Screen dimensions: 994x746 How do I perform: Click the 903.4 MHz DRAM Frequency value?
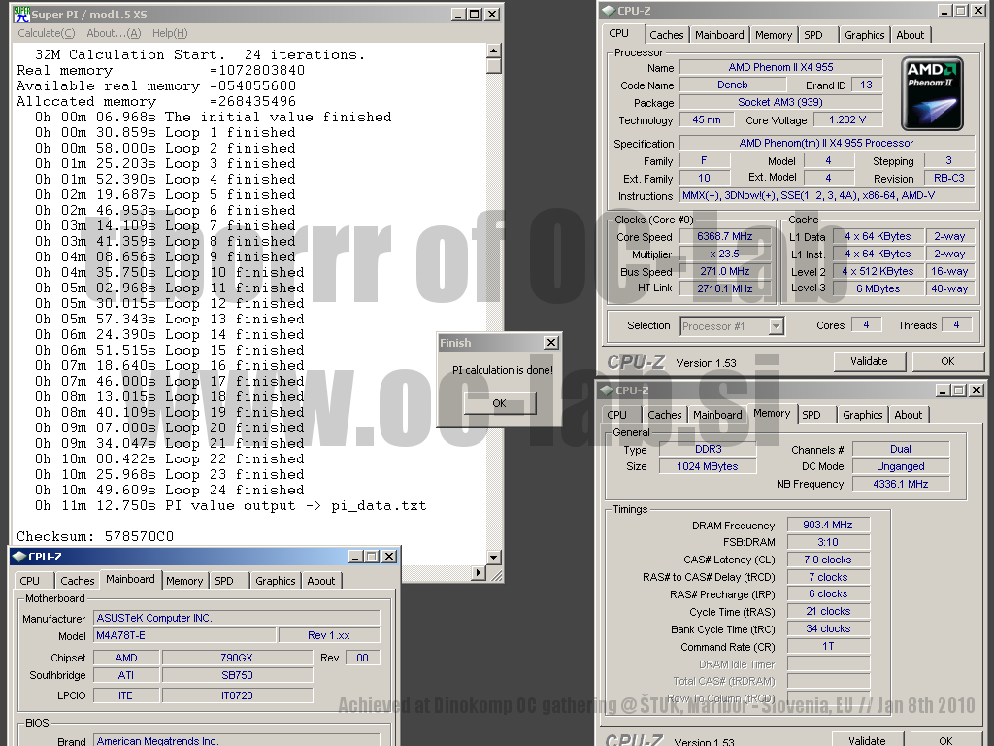(x=828, y=525)
